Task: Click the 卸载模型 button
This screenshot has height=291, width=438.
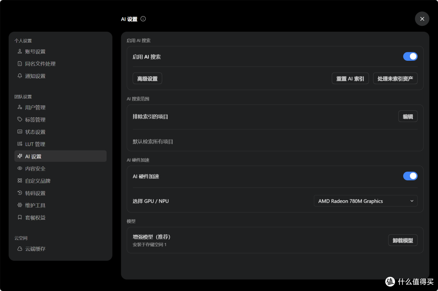Action: click(403, 240)
